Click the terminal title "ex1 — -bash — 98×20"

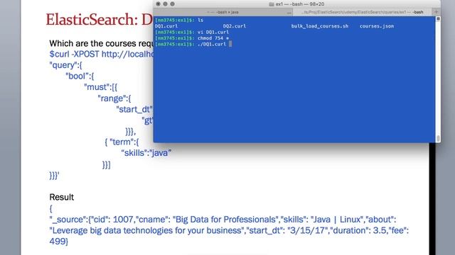tap(300, 4)
